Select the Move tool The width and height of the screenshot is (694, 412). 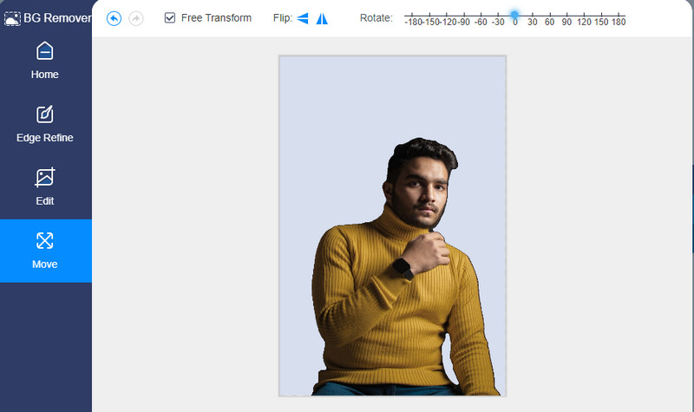click(45, 250)
